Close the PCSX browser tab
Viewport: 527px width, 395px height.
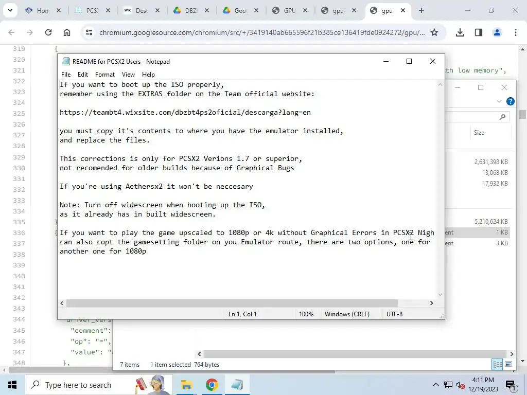(108, 10)
